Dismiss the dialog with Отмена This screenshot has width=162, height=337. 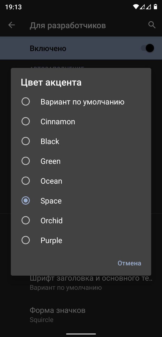(x=129, y=263)
